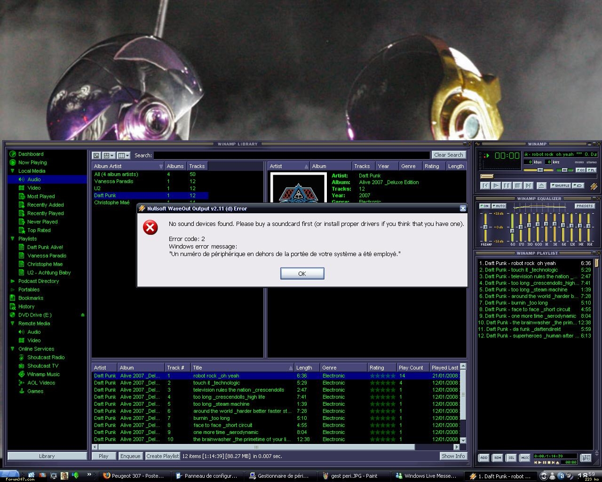This screenshot has width=602, height=482.
Task: Click the Play button in Winamp player
Action: 496,185
